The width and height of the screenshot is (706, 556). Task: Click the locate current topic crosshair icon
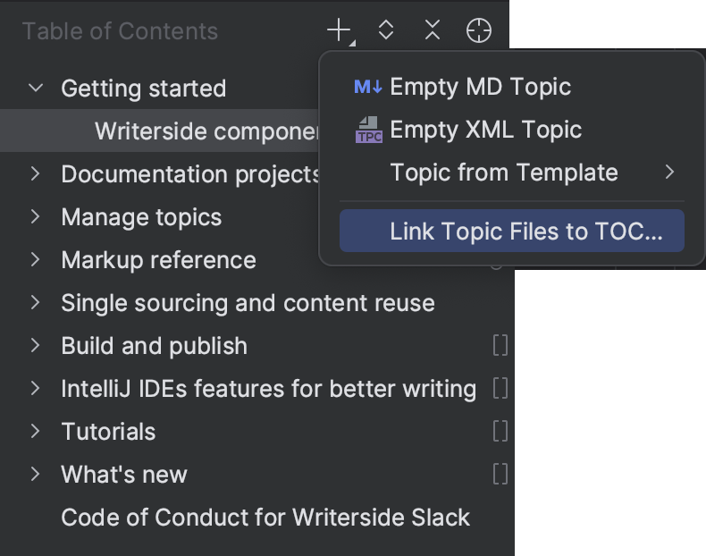pos(479,31)
